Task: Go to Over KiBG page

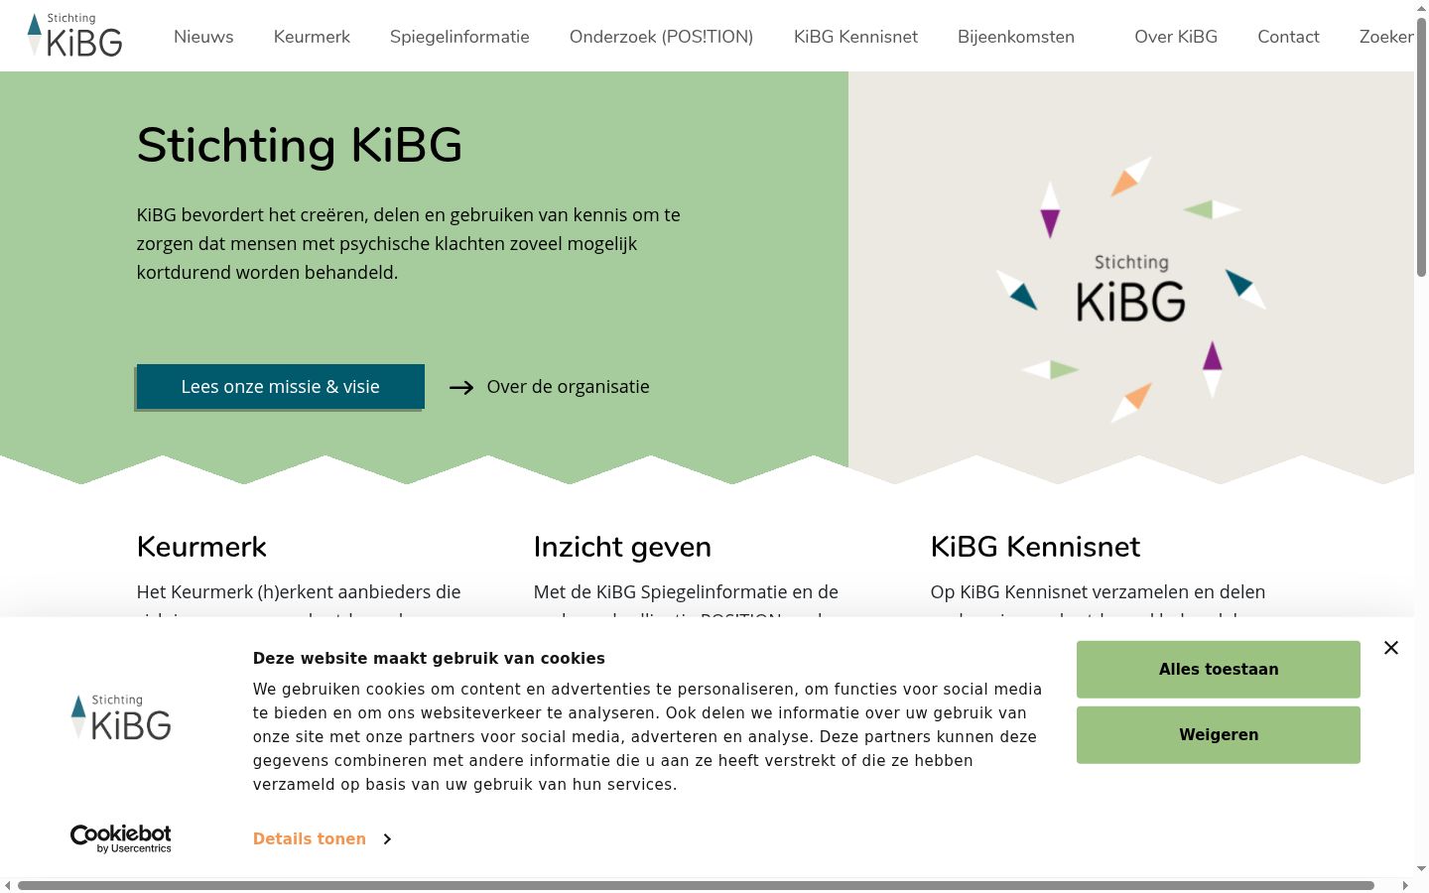Action: pos(1176,37)
